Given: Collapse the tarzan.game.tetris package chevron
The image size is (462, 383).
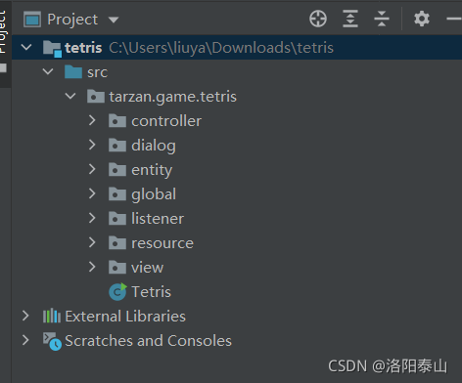Looking at the screenshot, I should point(70,97).
